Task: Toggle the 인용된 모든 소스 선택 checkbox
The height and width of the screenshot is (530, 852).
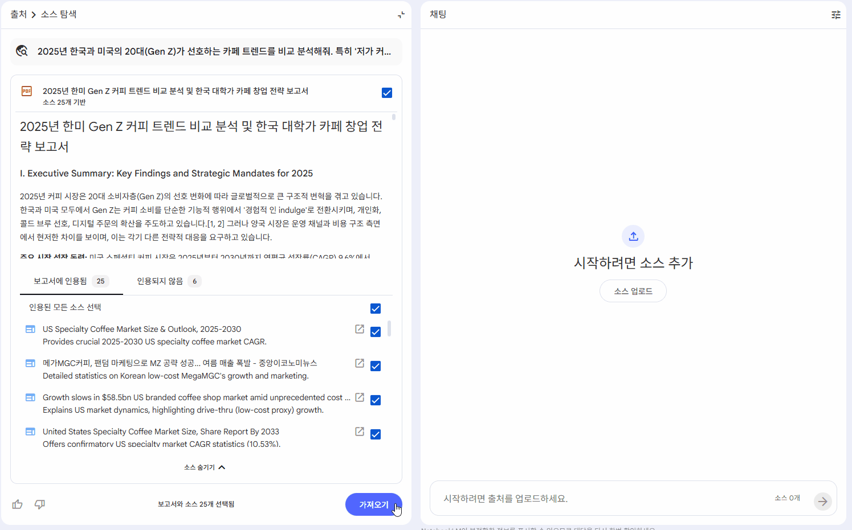Action: click(376, 308)
